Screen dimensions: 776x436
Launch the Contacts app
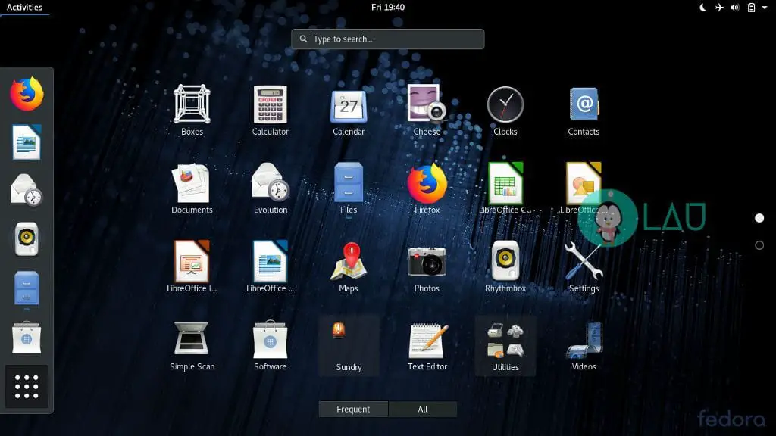click(x=584, y=110)
